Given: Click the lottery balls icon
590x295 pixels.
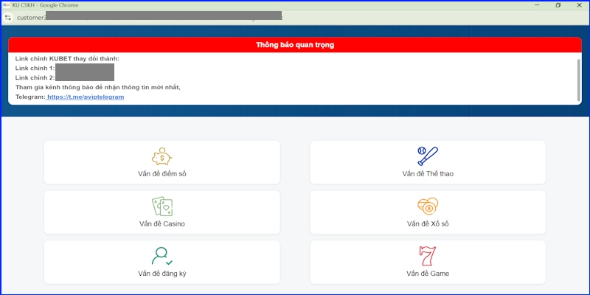Looking at the screenshot, I should pyautogui.click(x=428, y=206).
